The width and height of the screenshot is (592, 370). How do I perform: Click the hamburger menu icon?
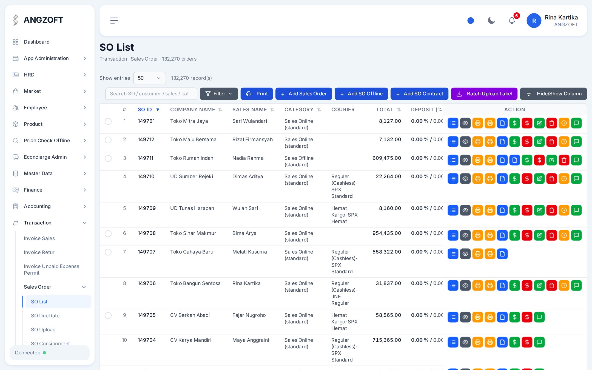114,21
